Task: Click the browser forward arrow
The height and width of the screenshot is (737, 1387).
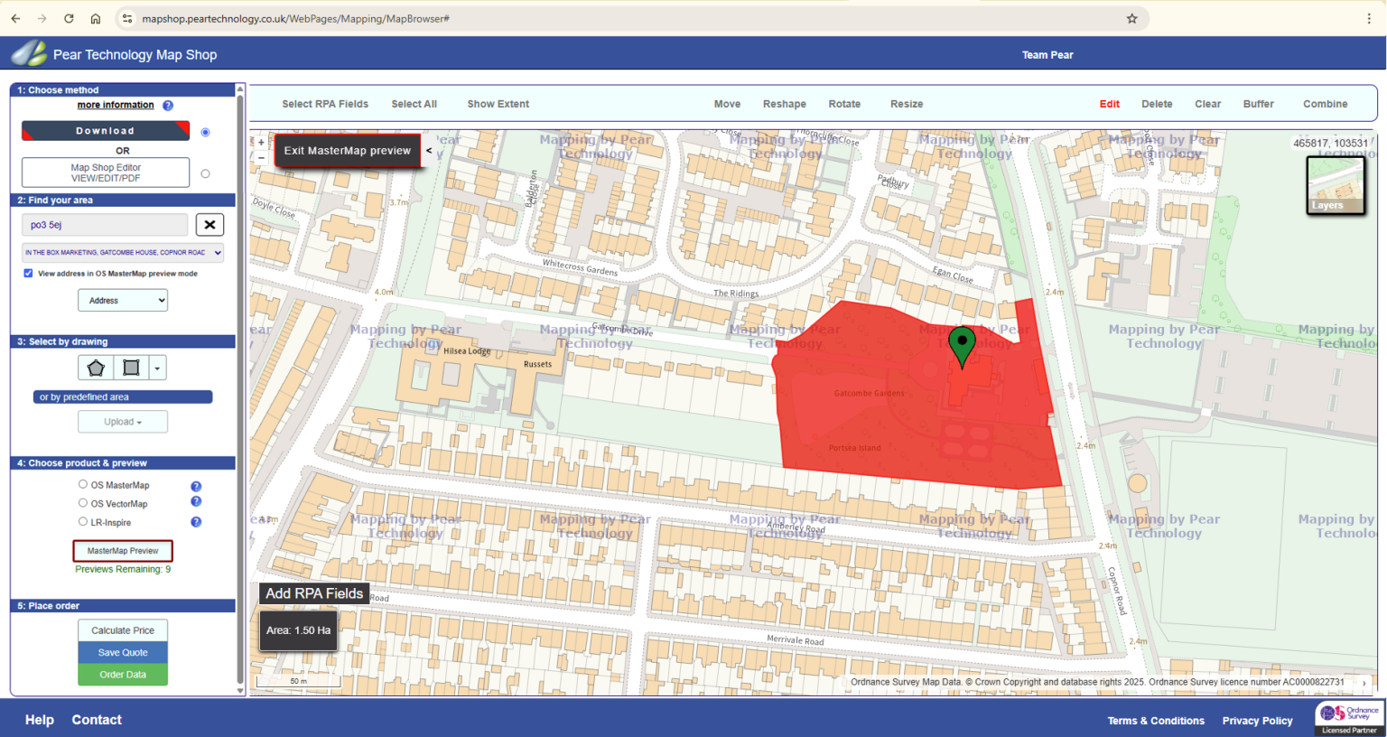Action: pyautogui.click(x=42, y=18)
